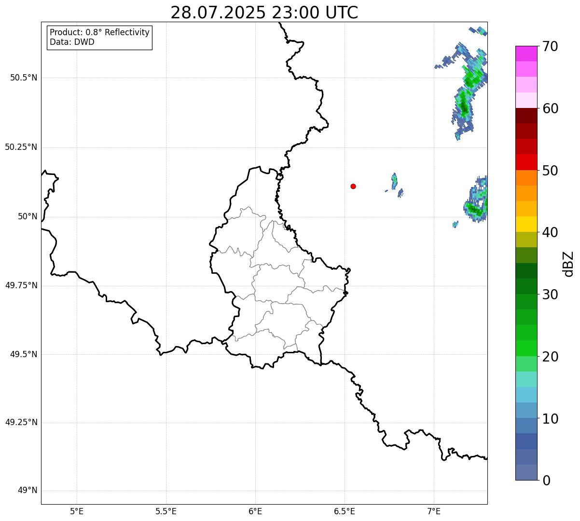Click the green radar echo cell near 50°N, 7.2°E
This screenshot has width=580, height=521.
pyautogui.click(x=476, y=209)
